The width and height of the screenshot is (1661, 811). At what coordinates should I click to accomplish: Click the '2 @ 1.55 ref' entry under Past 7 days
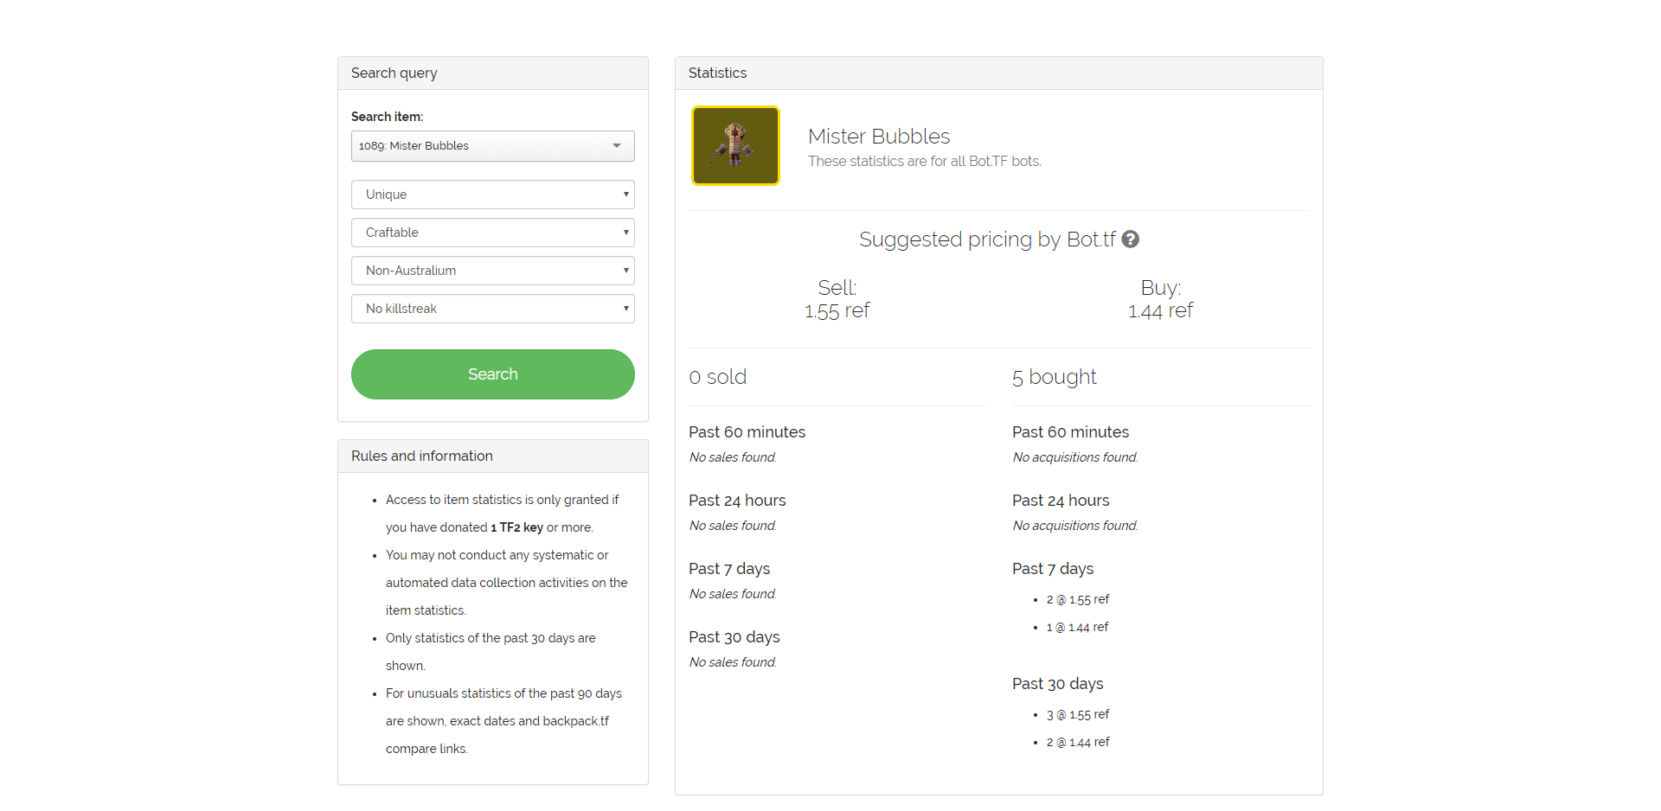coord(1078,600)
